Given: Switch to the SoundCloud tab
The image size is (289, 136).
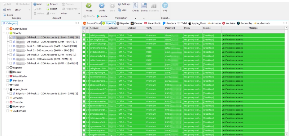Looking at the screenshot, I should (x=92, y=23).
